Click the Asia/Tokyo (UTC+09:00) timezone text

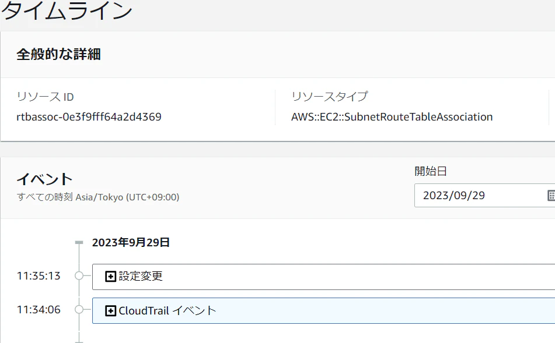pyautogui.click(x=127, y=197)
